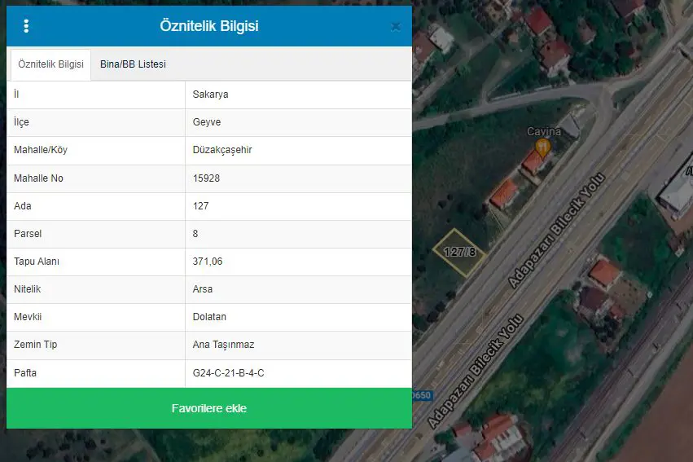
Task: Click the Tapu Alanı value 371,06
Action: (x=208, y=262)
